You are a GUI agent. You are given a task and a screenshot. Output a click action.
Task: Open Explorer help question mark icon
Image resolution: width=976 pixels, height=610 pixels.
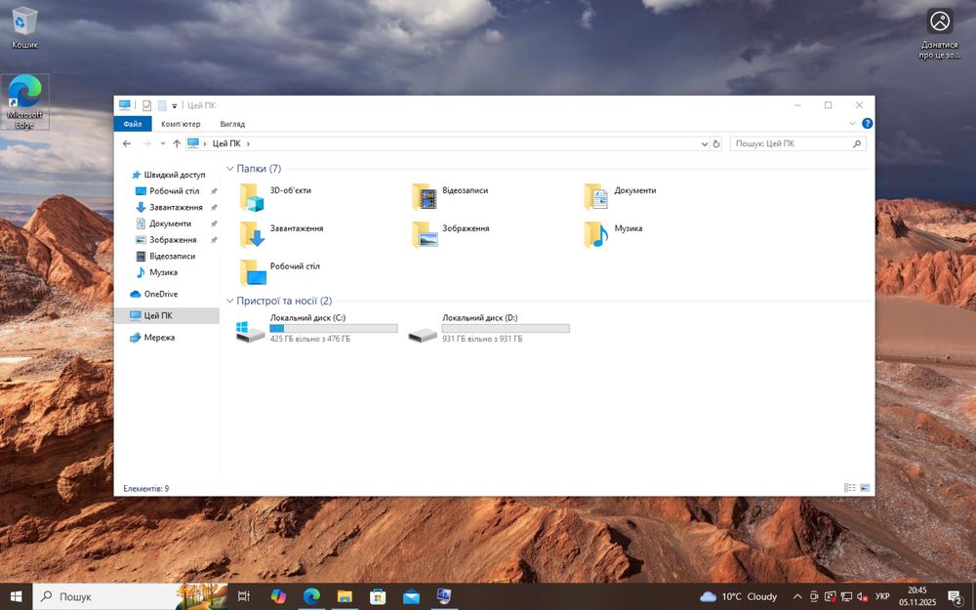(x=867, y=124)
